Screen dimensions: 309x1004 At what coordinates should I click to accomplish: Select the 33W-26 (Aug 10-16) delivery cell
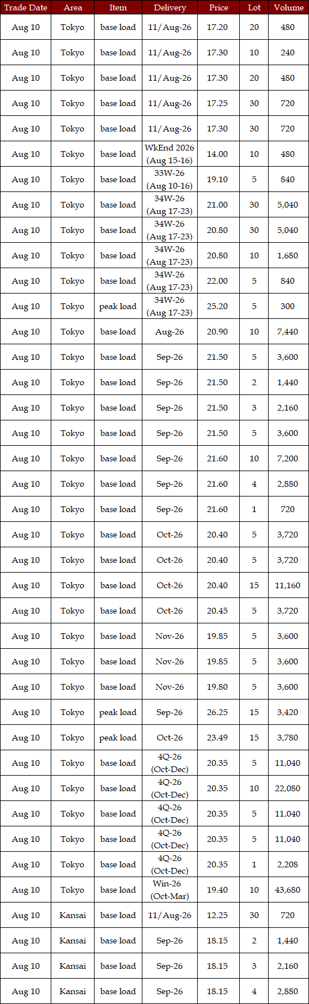[169, 179]
